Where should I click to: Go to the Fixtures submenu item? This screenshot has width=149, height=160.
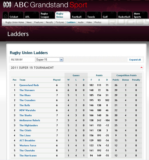[60, 22]
